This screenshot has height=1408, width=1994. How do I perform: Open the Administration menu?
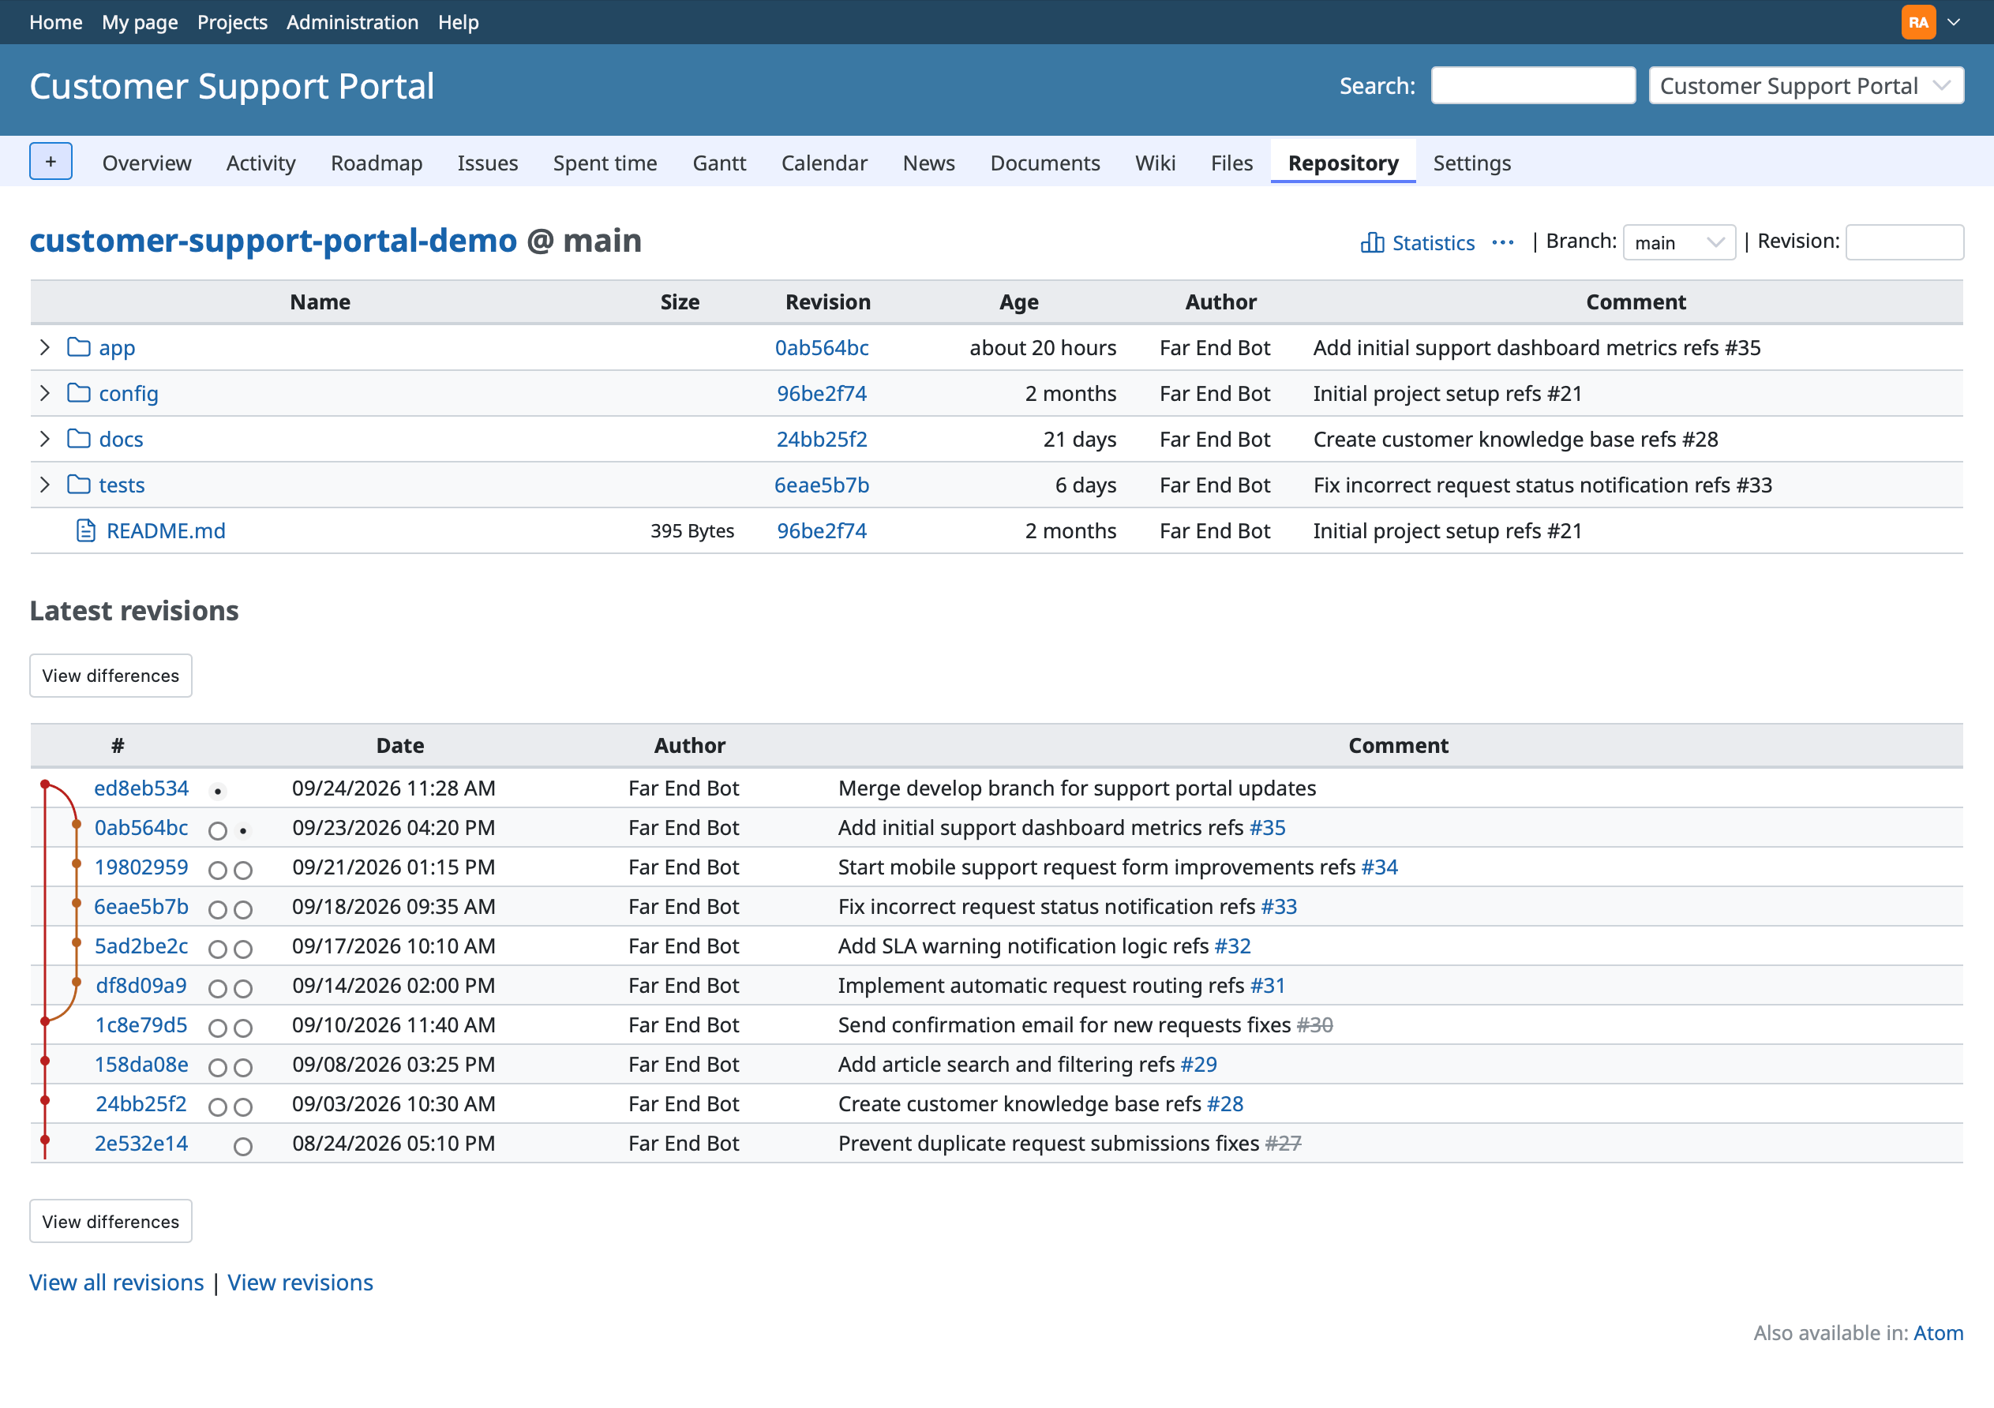[x=352, y=21]
